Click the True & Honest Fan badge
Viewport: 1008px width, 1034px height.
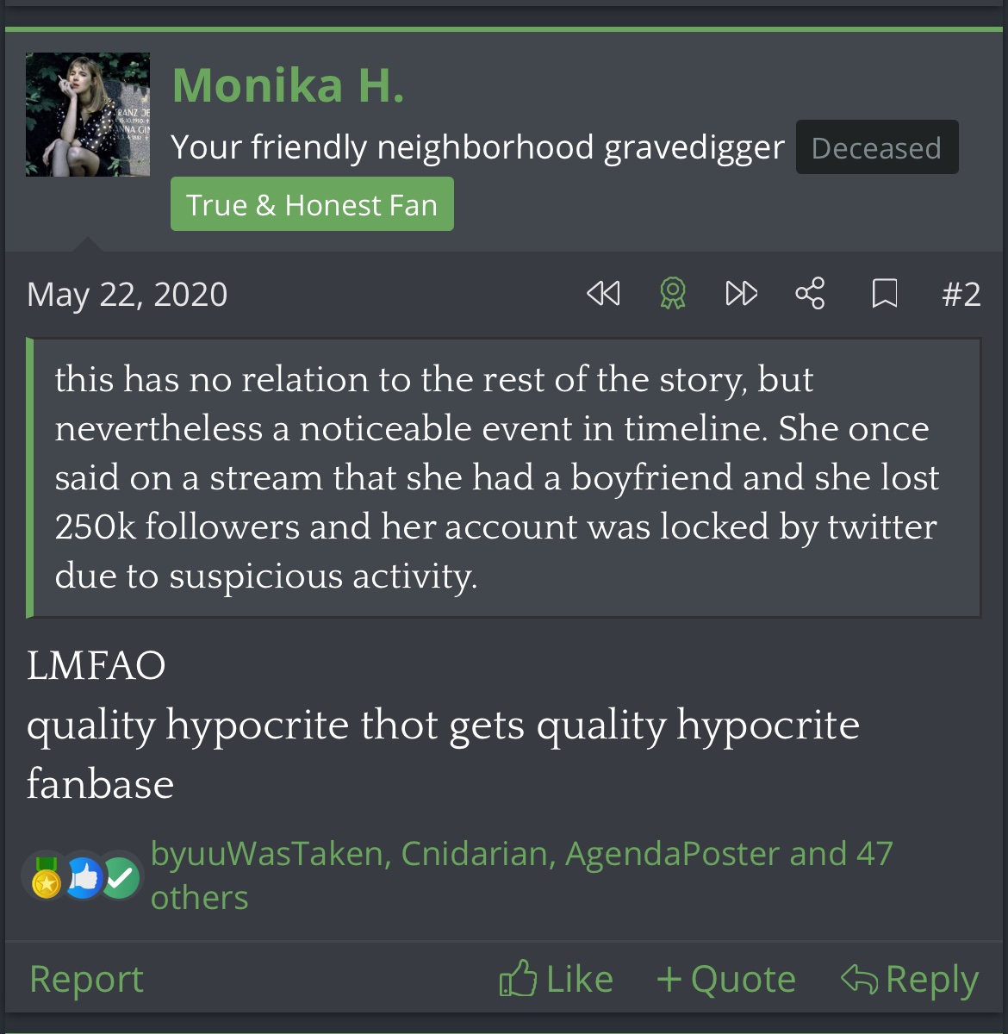pos(312,205)
